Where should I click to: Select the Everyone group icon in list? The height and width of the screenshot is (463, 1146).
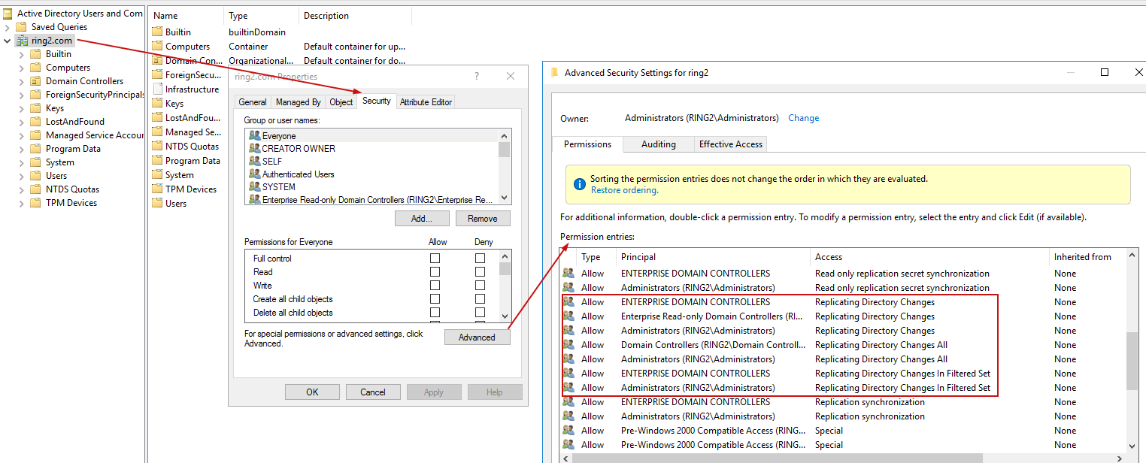[254, 136]
